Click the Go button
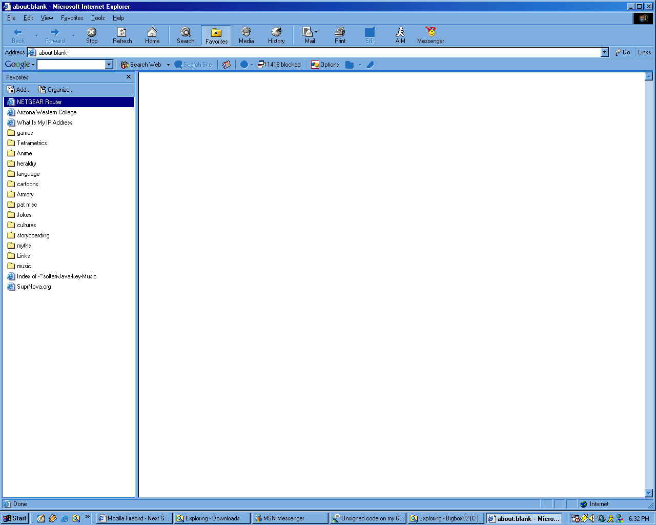The height and width of the screenshot is (525, 656). (623, 52)
